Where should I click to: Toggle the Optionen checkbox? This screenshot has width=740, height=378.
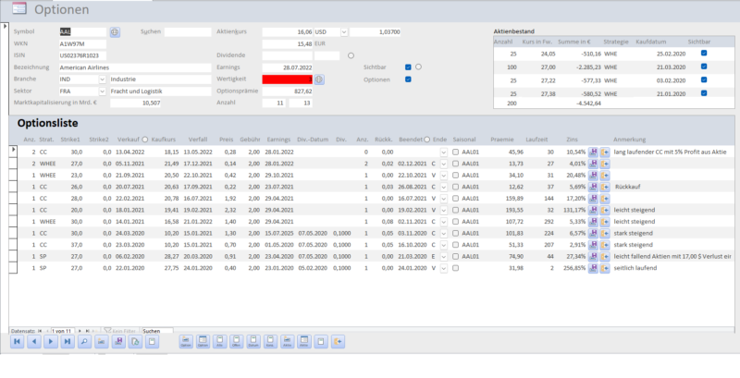click(408, 79)
